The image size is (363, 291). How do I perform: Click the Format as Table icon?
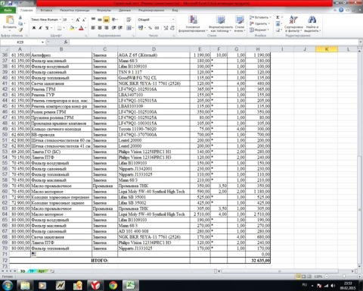click(221, 23)
